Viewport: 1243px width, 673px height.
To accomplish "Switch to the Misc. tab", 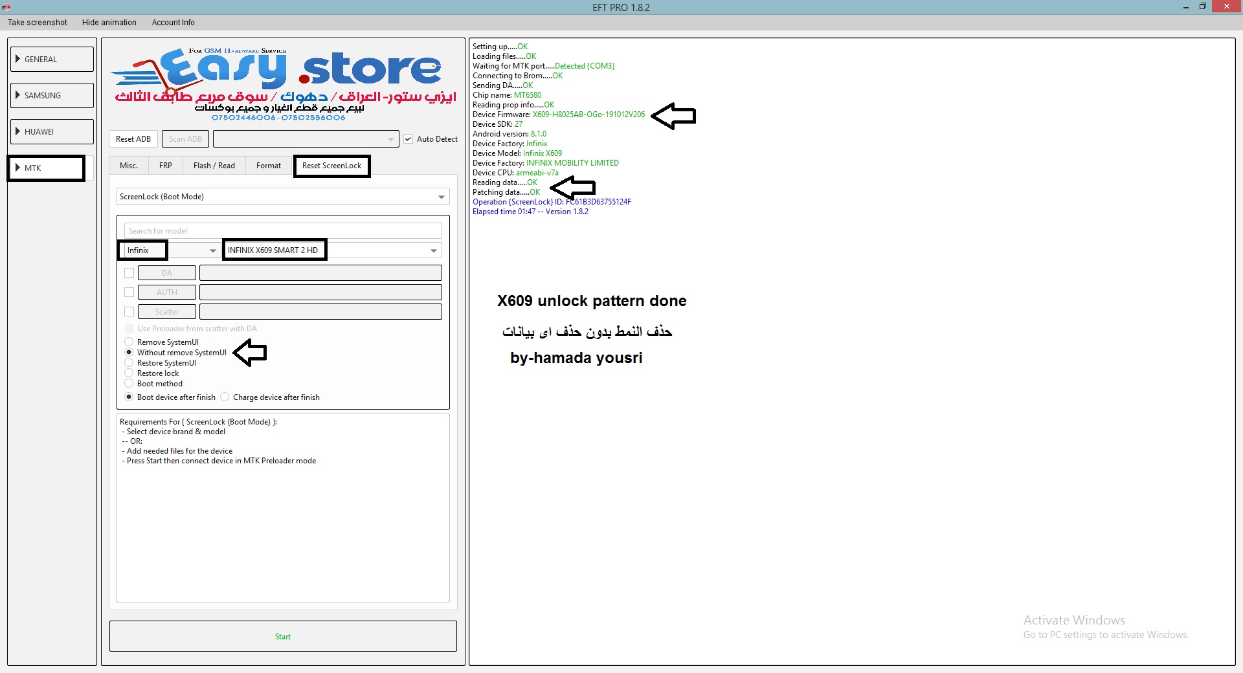I will (x=129, y=166).
